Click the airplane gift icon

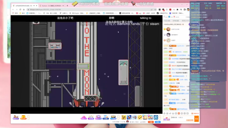[x=134, y=117]
